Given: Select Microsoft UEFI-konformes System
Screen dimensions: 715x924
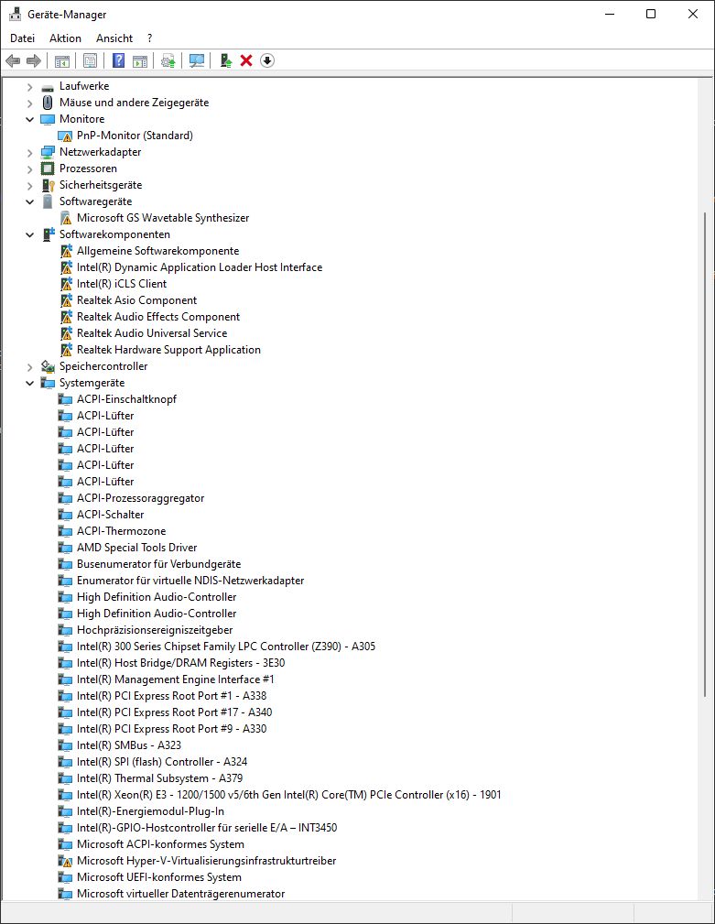Looking at the screenshot, I should 159,877.
